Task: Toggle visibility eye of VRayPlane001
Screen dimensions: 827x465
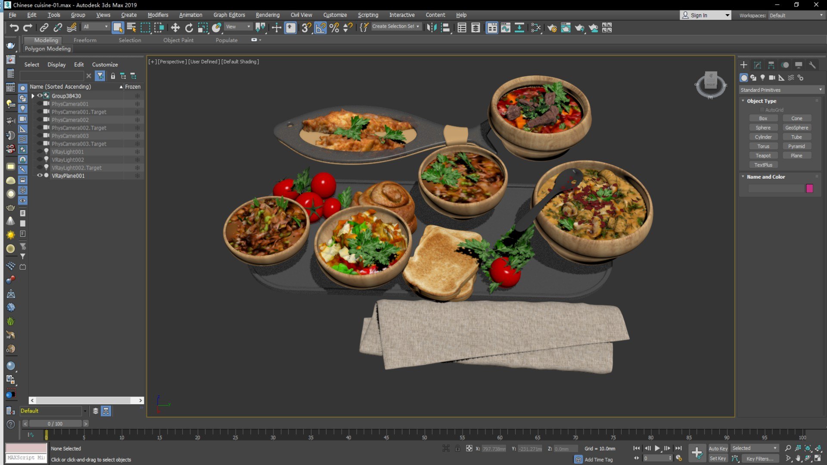Action: pyautogui.click(x=40, y=175)
